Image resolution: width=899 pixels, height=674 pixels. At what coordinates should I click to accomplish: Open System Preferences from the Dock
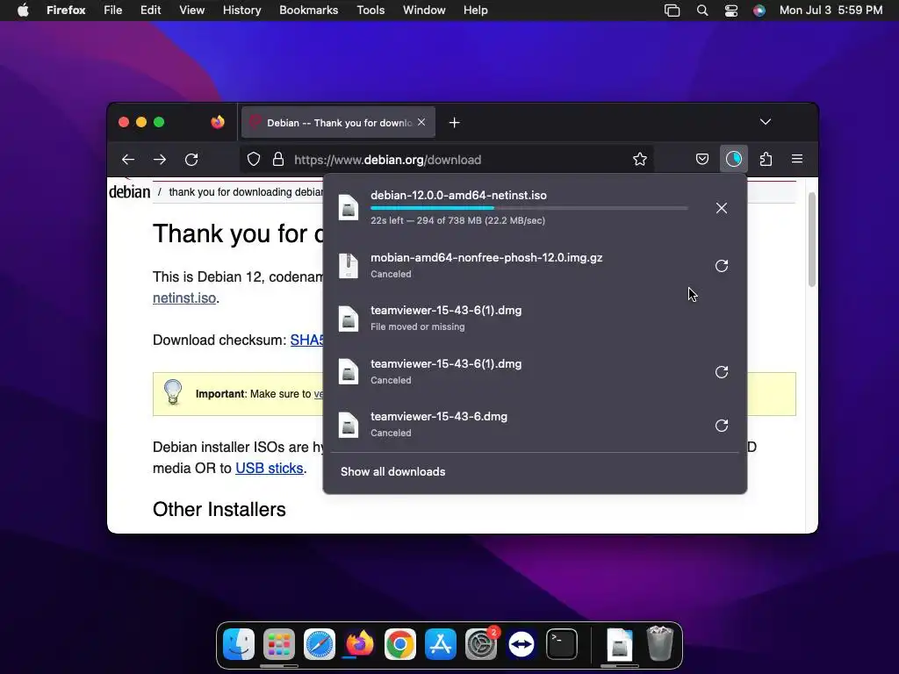click(x=481, y=644)
